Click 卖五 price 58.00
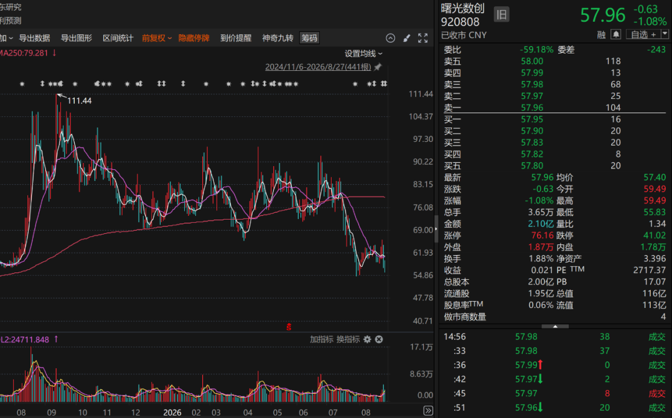Image resolution: width=672 pixels, height=418 pixels. pos(532,61)
